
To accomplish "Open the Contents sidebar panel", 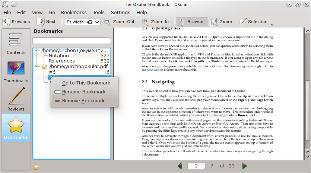I will (x=16, y=44).
